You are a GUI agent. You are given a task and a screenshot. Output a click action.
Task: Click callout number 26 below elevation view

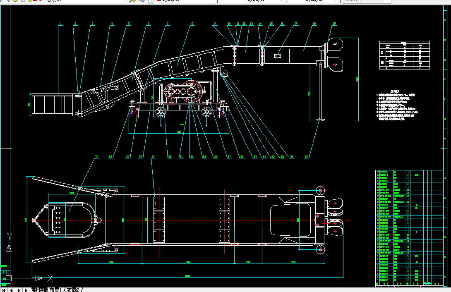point(242,157)
